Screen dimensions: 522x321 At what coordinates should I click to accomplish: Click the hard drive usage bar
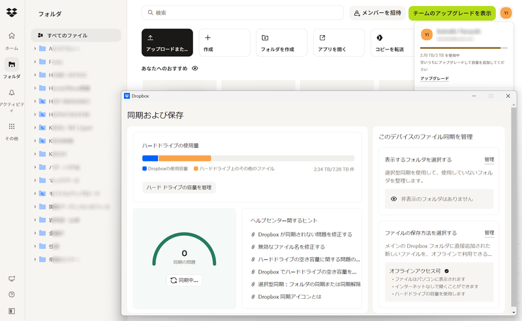pyautogui.click(x=248, y=158)
